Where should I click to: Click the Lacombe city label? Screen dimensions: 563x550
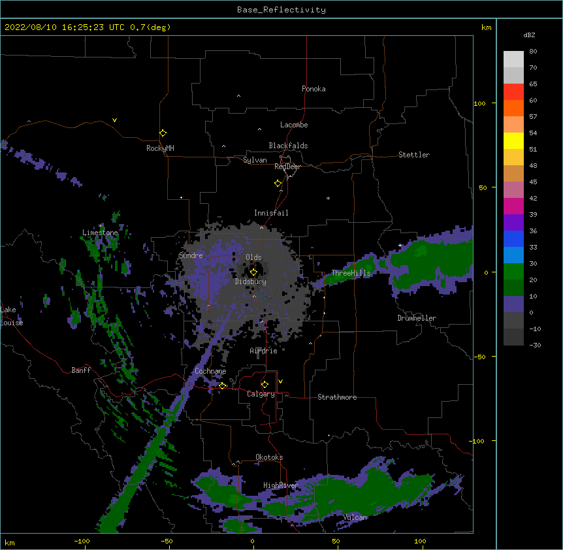(x=294, y=125)
